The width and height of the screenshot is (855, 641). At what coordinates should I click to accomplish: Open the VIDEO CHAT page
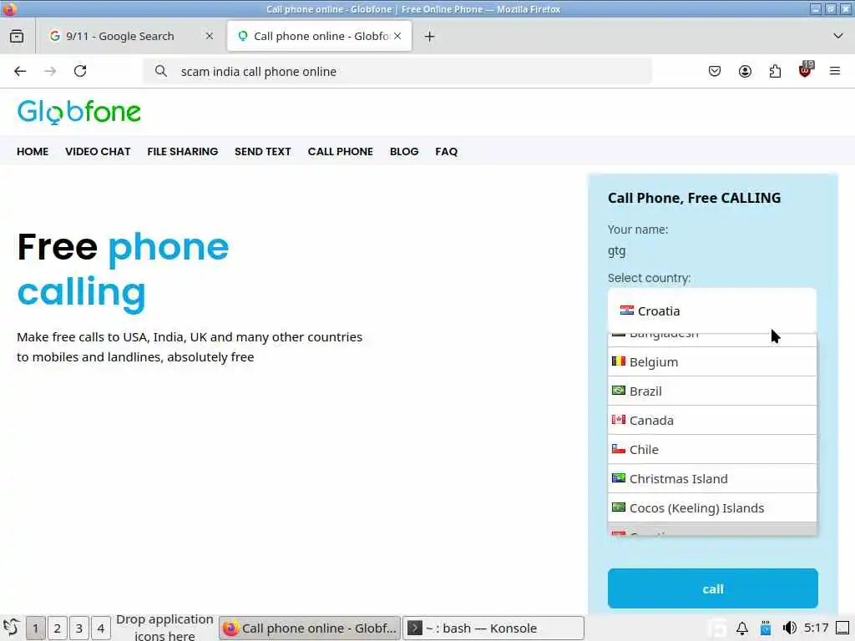tap(98, 152)
